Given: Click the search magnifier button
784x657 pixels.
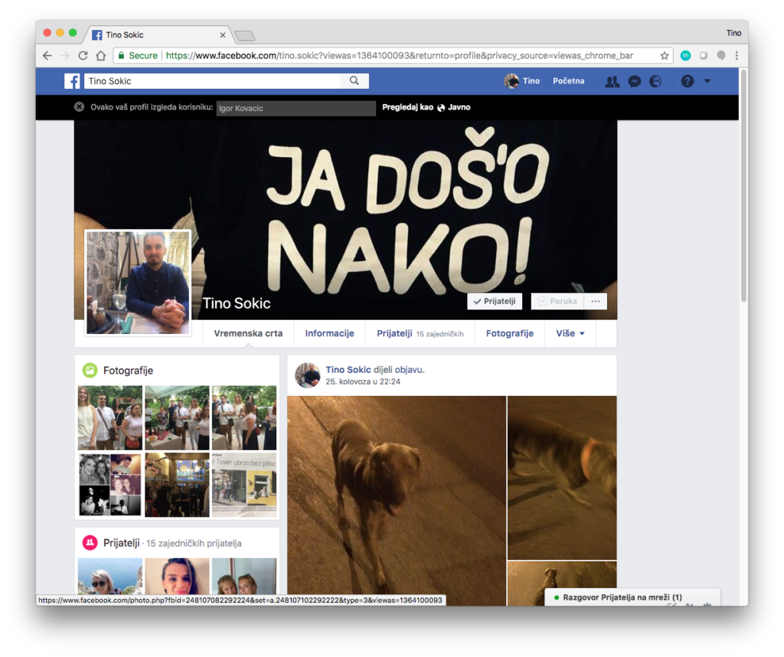Looking at the screenshot, I should pos(354,81).
